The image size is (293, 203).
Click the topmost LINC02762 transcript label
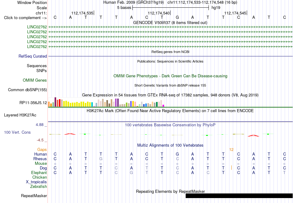coord(37,27)
